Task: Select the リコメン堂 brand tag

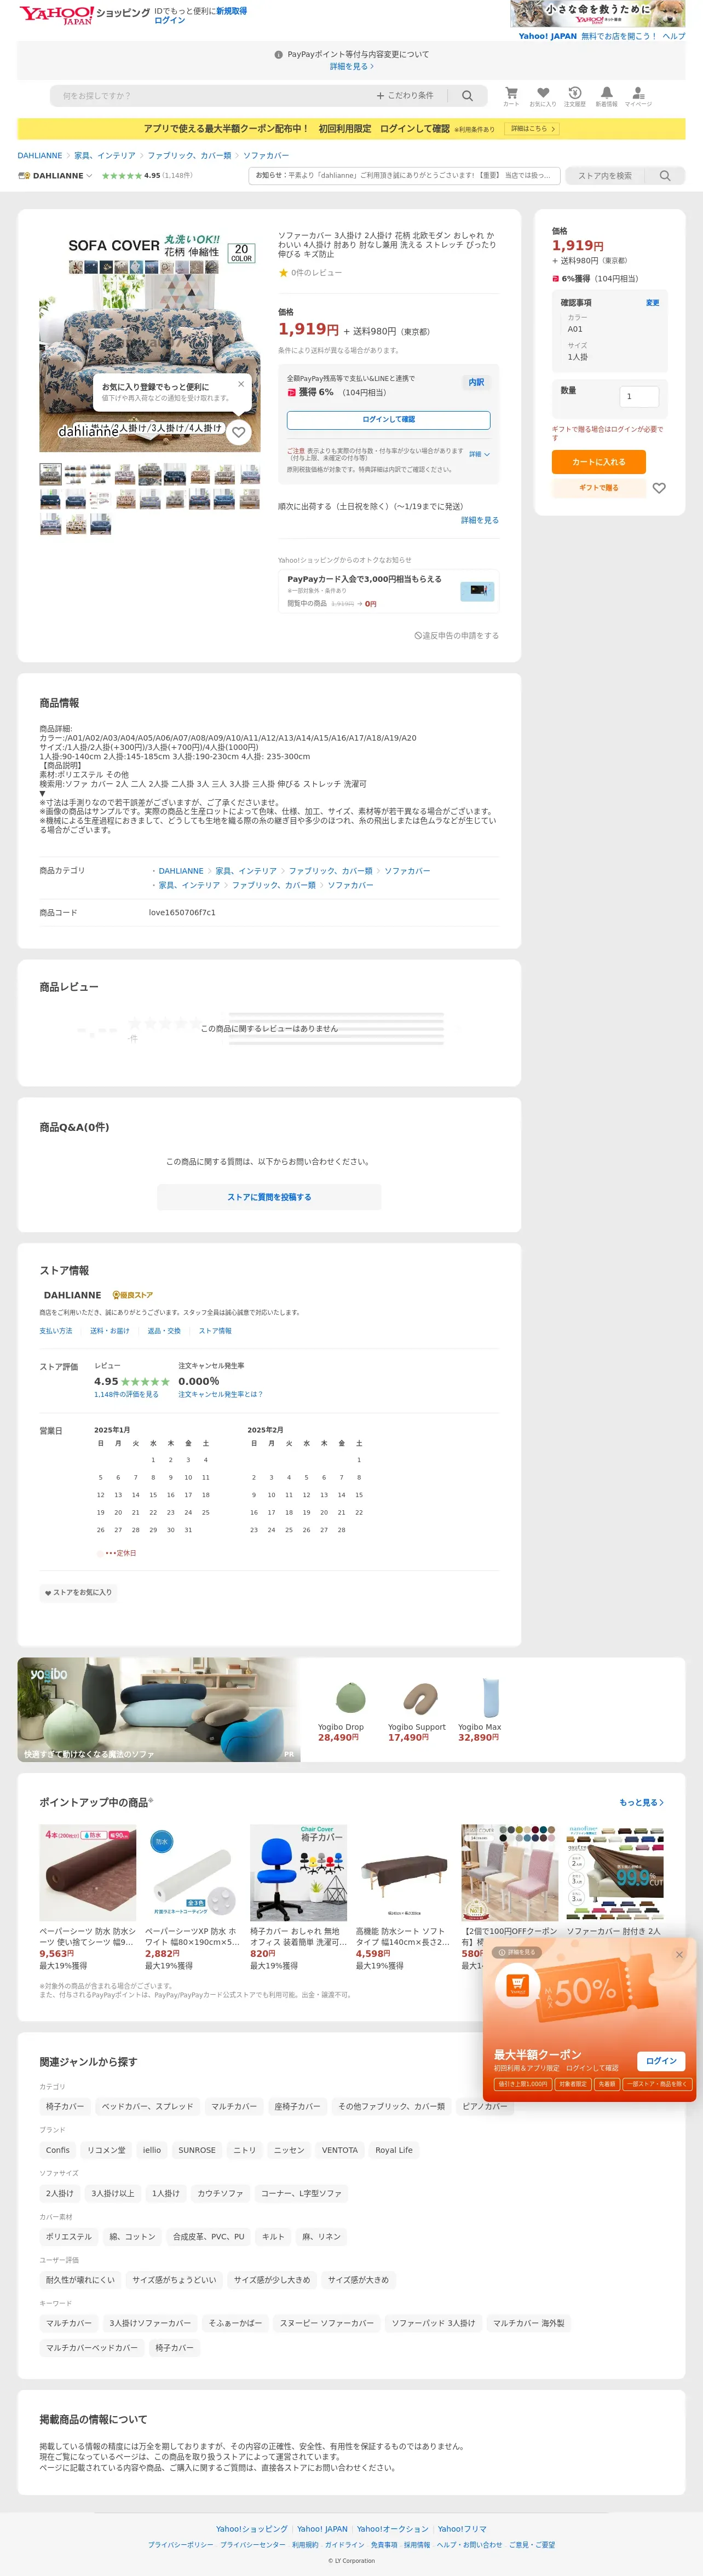Action: pyautogui.click(x=106, y=2150)
